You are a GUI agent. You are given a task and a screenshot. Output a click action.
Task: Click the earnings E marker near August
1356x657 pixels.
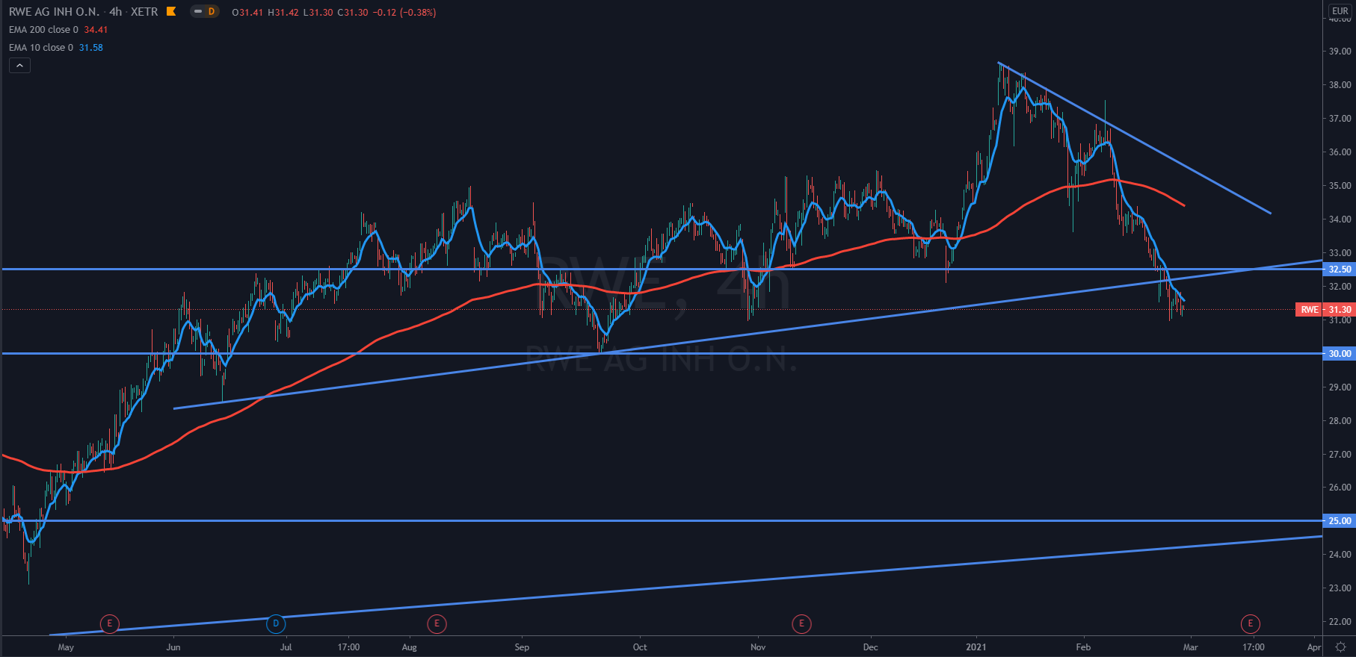[437, 623]
